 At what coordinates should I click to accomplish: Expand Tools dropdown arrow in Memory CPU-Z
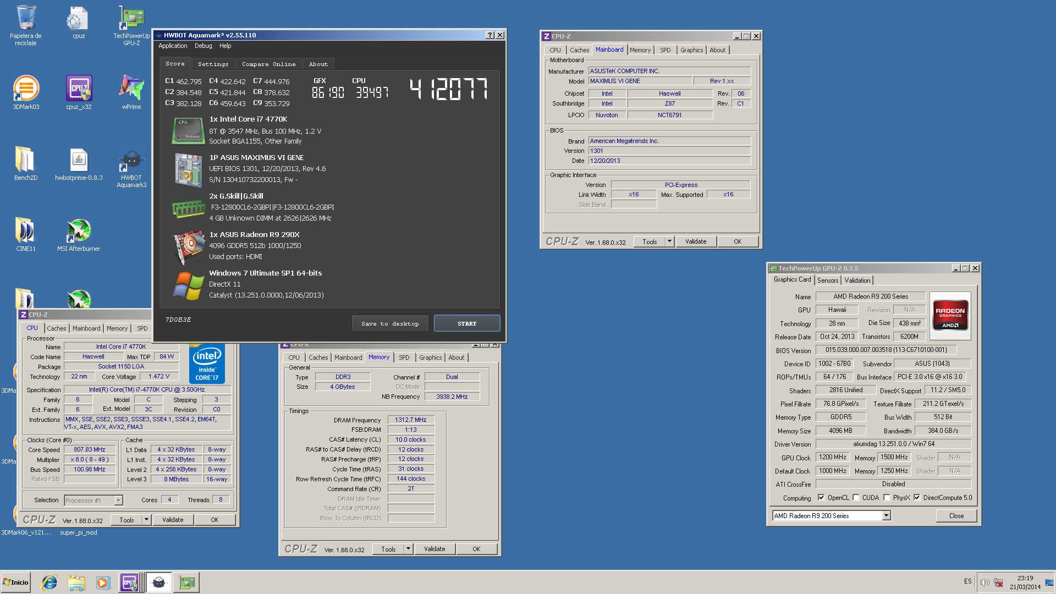408,549
